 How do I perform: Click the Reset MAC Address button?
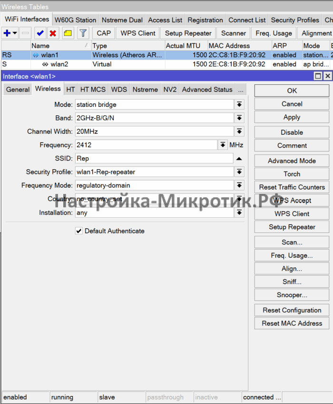[292, 323]
